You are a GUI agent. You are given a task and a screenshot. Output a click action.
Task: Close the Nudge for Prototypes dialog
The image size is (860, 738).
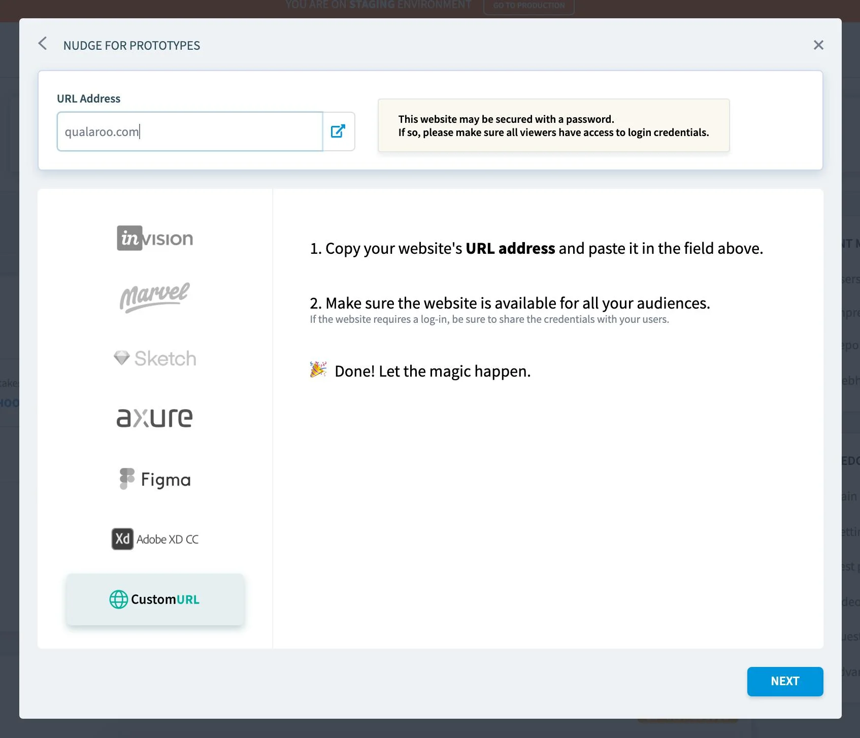pyautogui.click(x=818, y=45)
